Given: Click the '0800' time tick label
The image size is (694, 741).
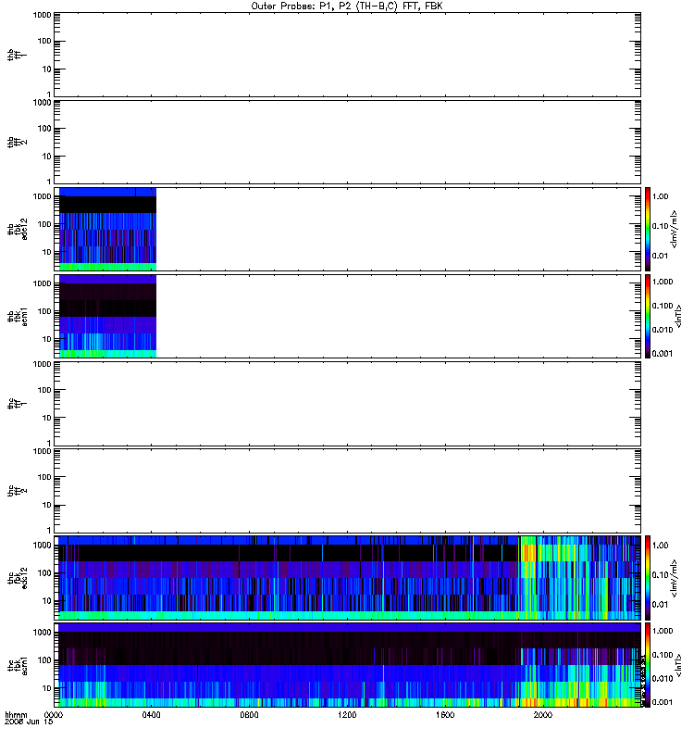Looking at the screenshot, I should 249,715.
